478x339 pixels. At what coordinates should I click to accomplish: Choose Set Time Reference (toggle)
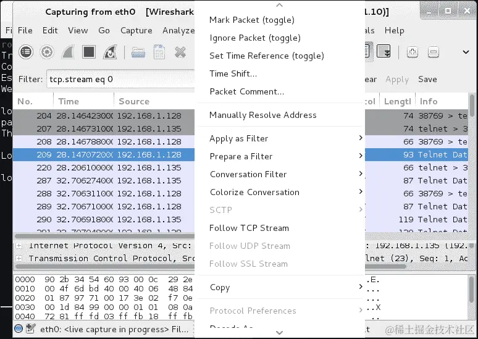pos(279,56)
